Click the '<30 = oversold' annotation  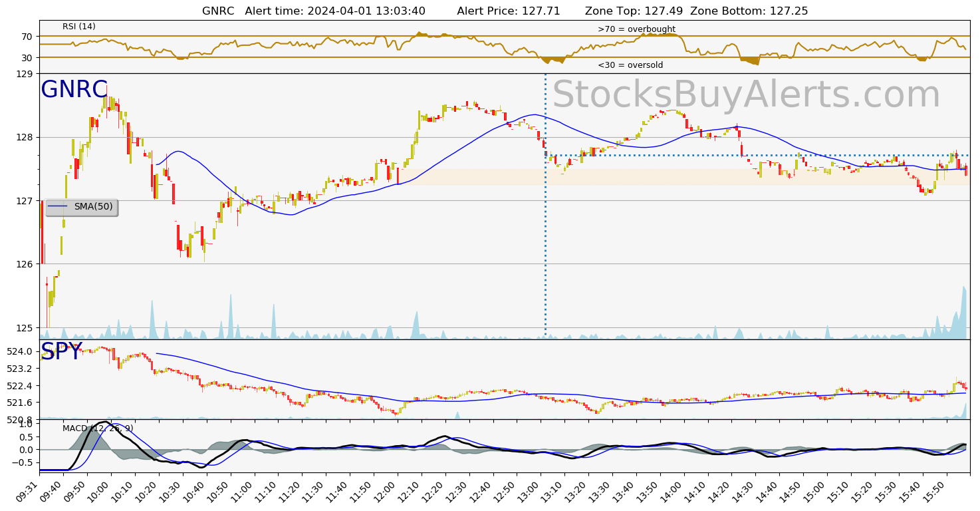click(630, 65)
